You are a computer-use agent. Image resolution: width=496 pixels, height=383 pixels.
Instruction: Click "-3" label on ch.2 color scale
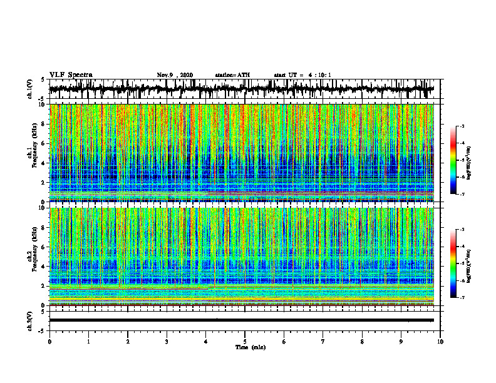pyautogui.click(x=462, y=230)
